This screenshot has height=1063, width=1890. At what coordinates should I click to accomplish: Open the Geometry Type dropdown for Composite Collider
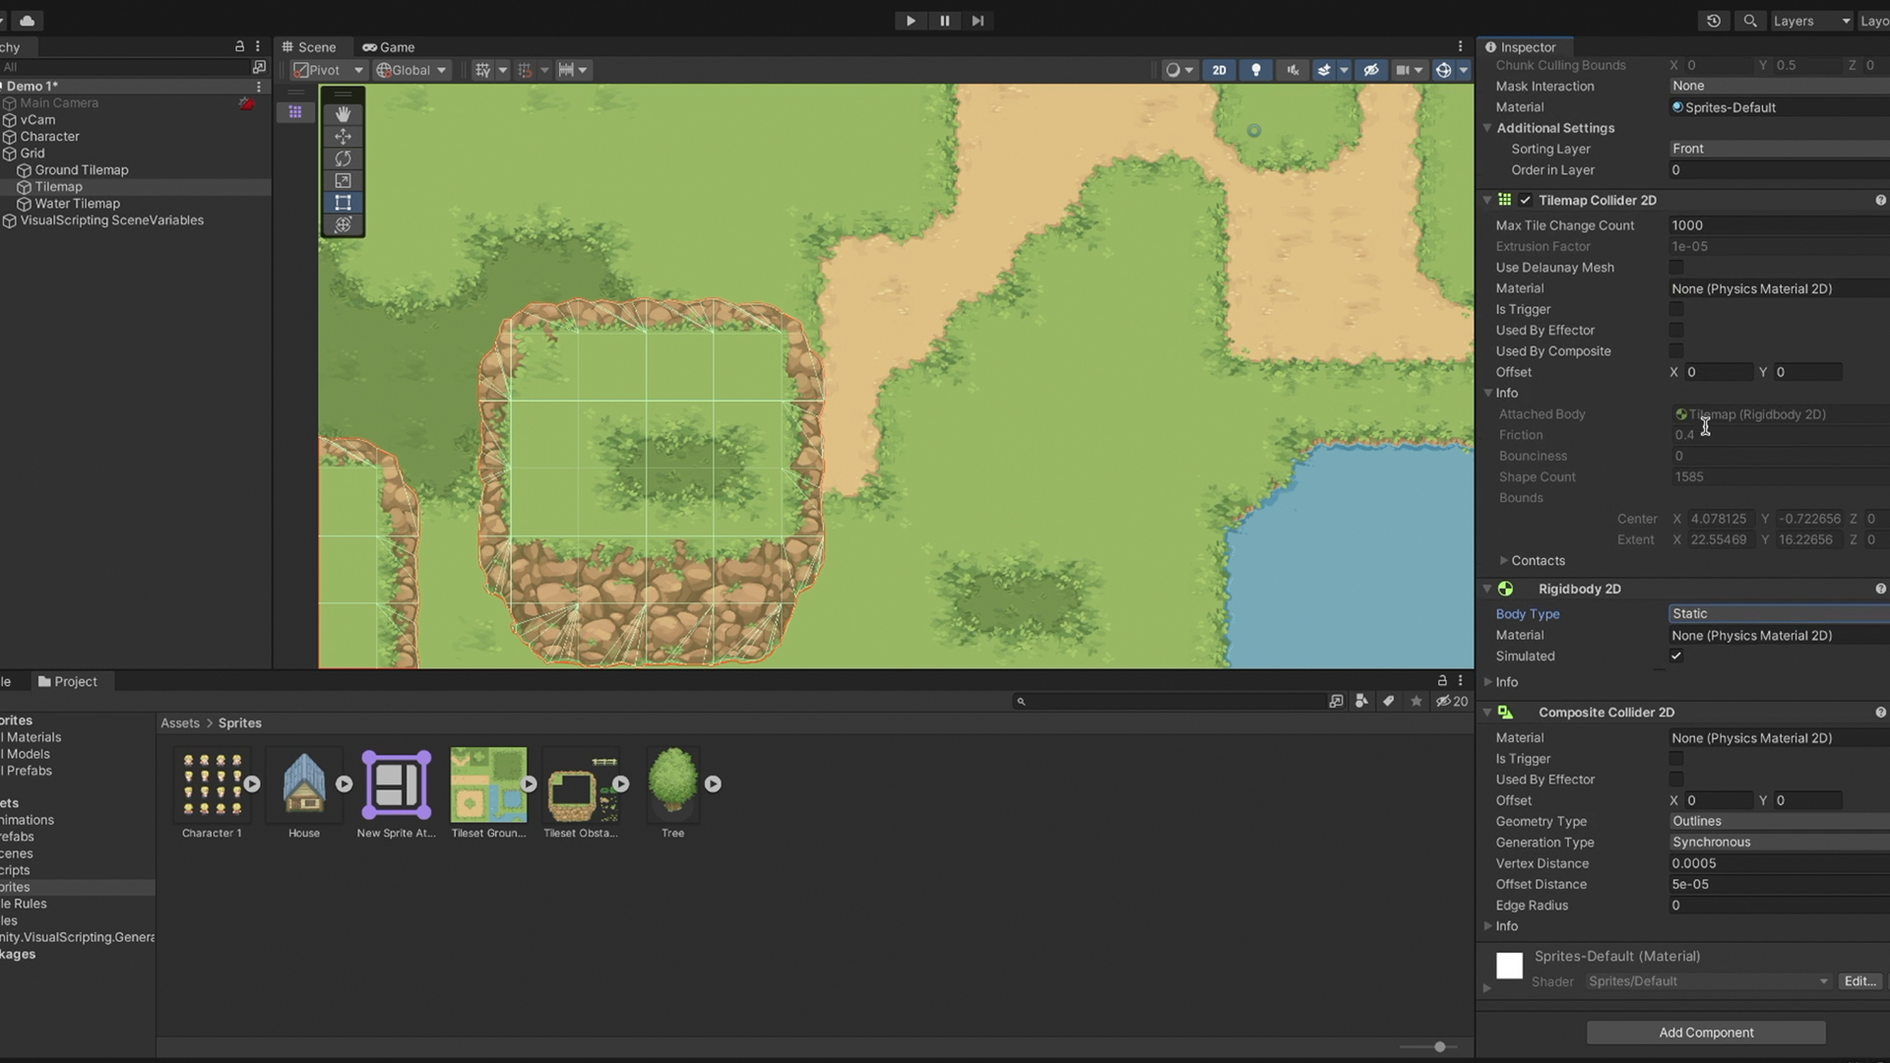pyautogui.click(x=1777, y=821)
